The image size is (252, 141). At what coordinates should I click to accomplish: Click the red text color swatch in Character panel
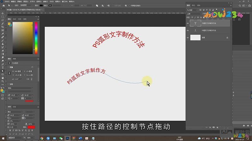[x=31, y=127]
